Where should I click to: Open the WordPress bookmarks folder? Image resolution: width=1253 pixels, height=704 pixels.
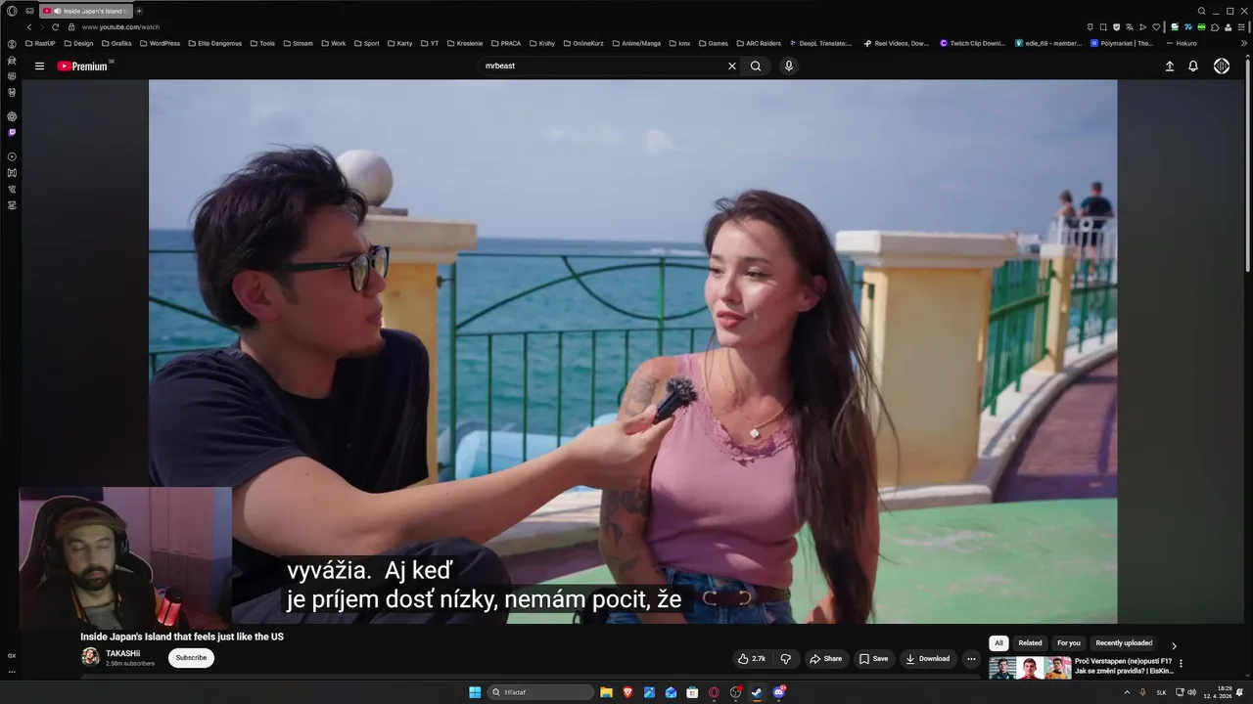coord(161,43)
